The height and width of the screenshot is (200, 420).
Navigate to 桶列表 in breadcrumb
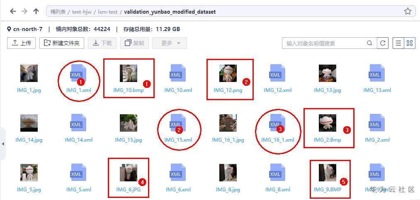point(58,12)
